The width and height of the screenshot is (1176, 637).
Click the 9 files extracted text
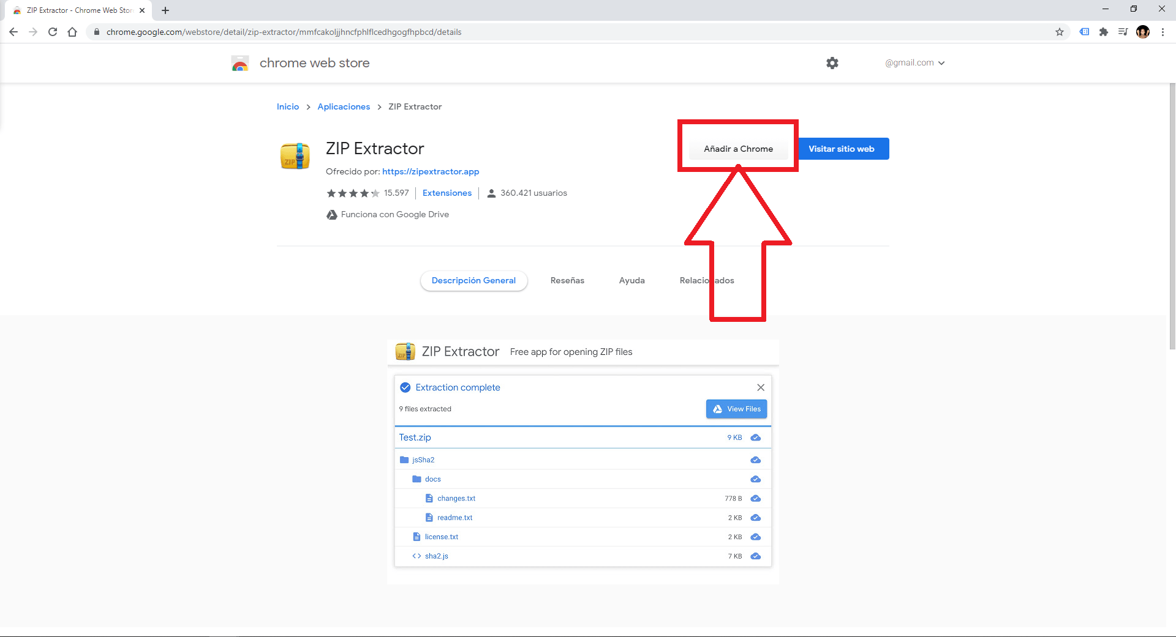tap(425, 409)
